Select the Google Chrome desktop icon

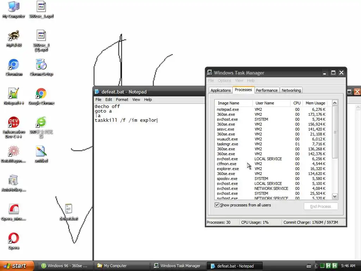click(x=41, y=97)
